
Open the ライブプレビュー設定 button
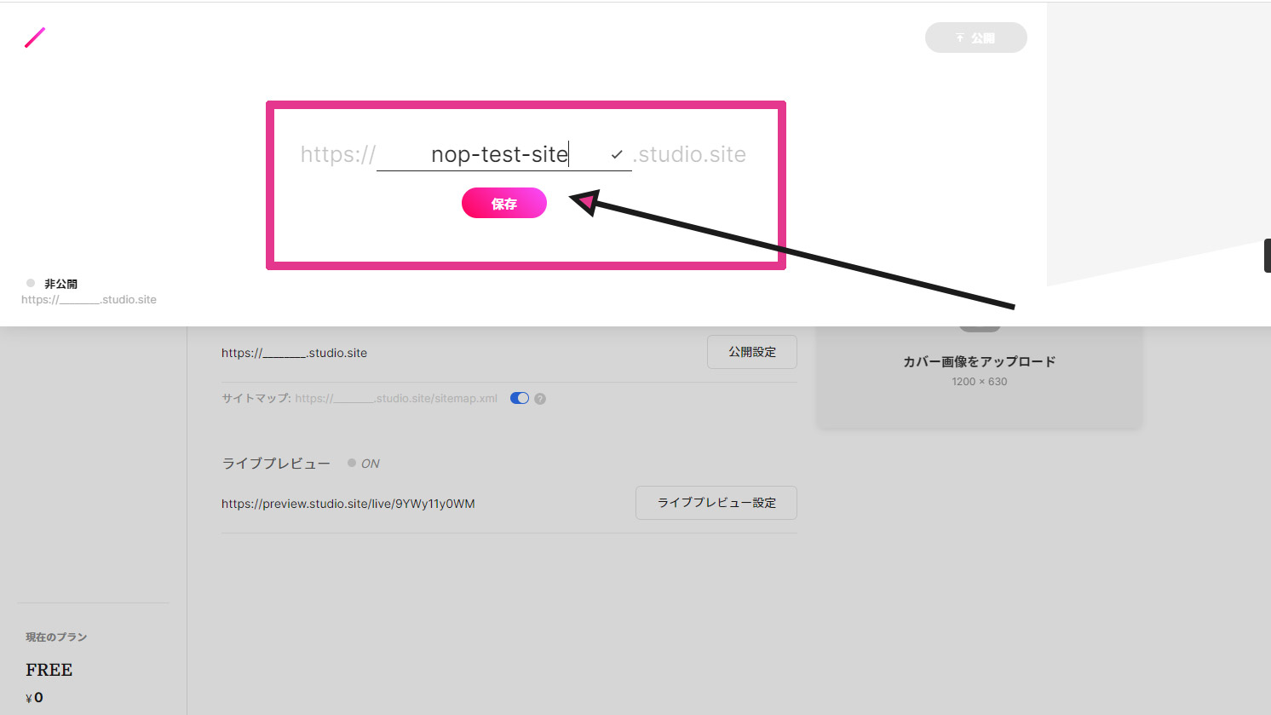716,503
